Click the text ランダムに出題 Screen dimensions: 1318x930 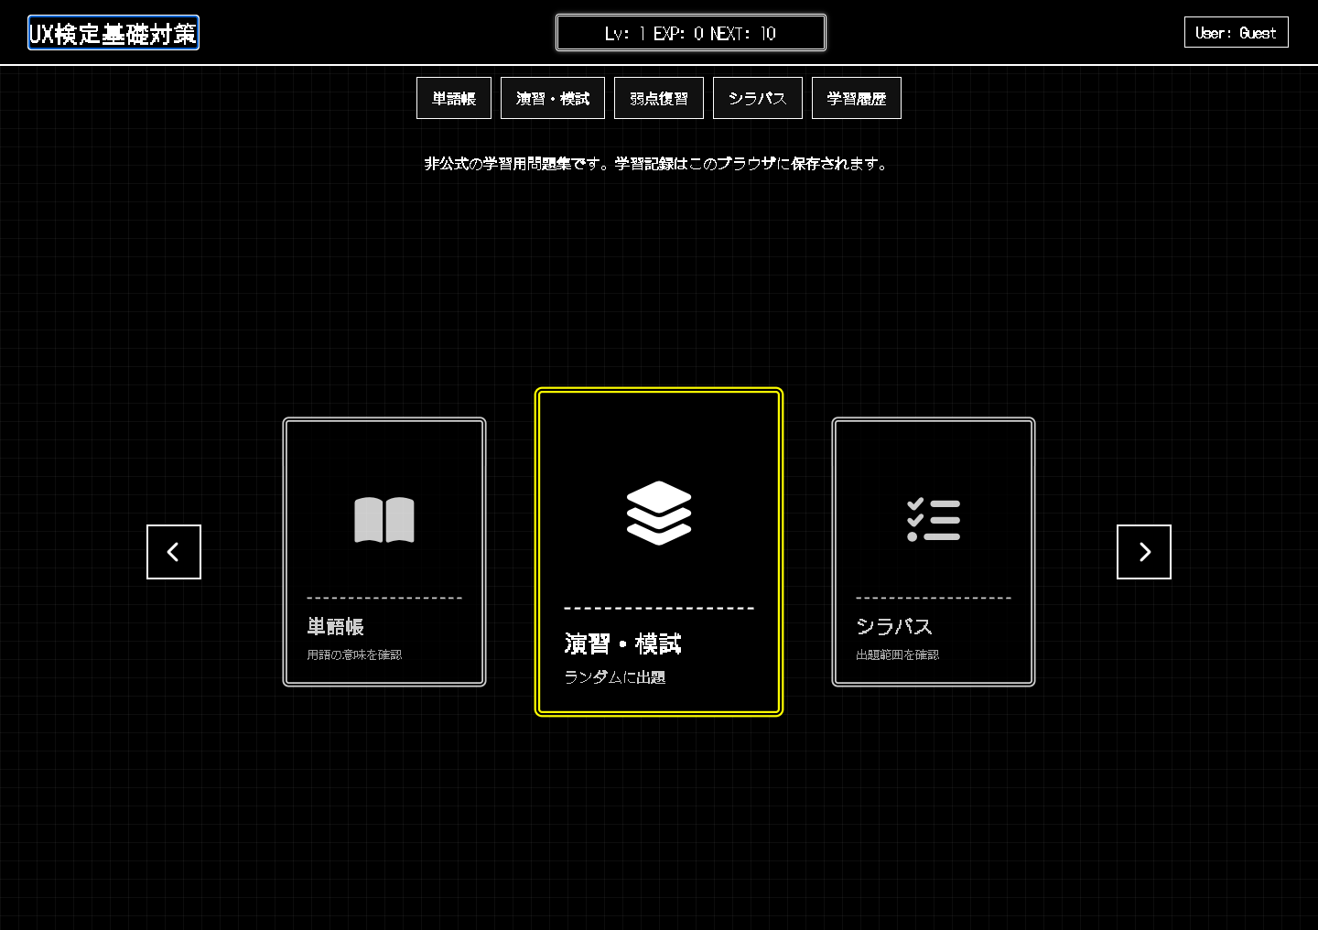[615, 677]
